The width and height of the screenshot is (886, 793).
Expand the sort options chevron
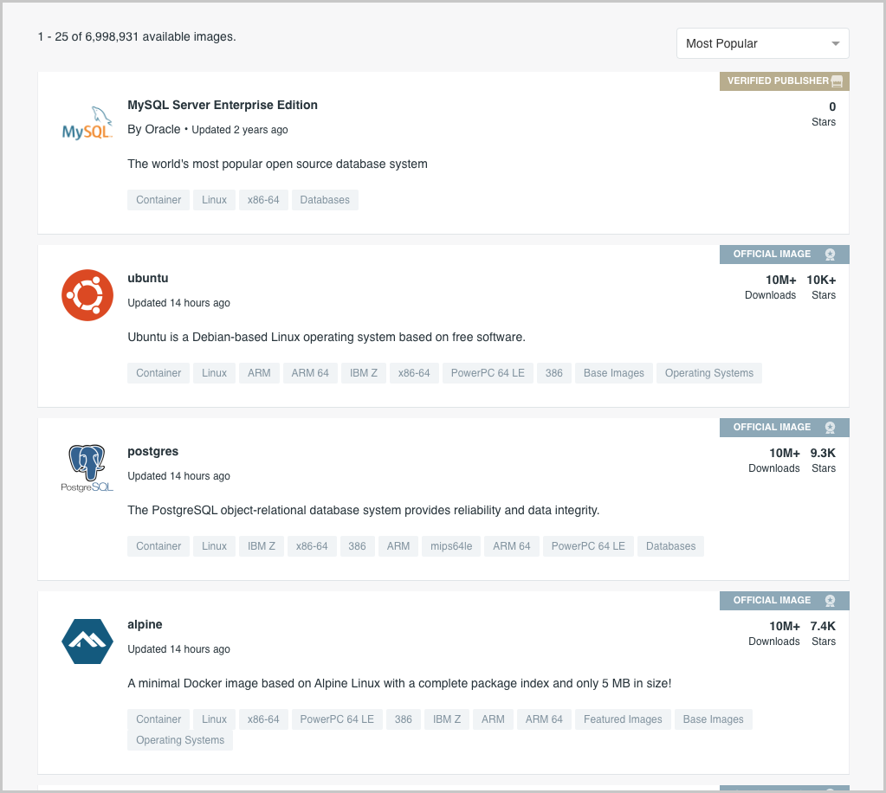point(835,42)
